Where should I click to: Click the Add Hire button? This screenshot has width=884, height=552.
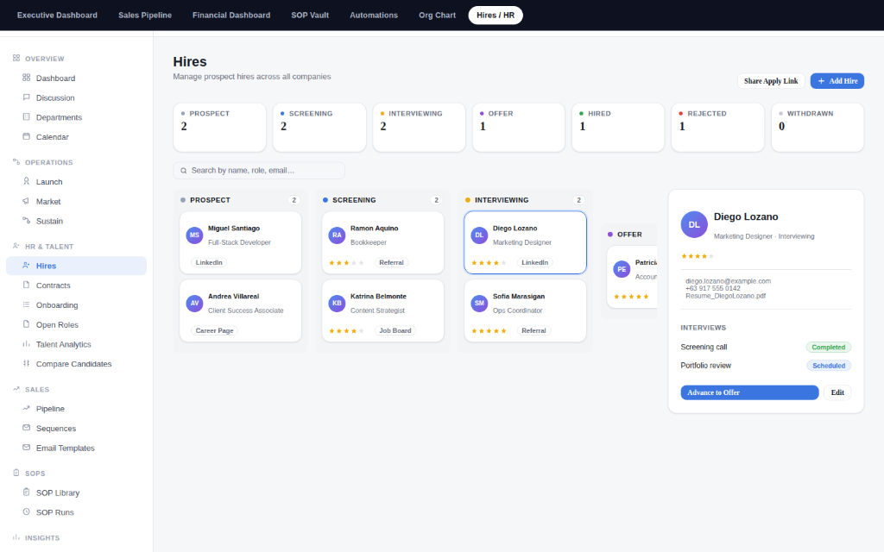(x=837, y=81)
